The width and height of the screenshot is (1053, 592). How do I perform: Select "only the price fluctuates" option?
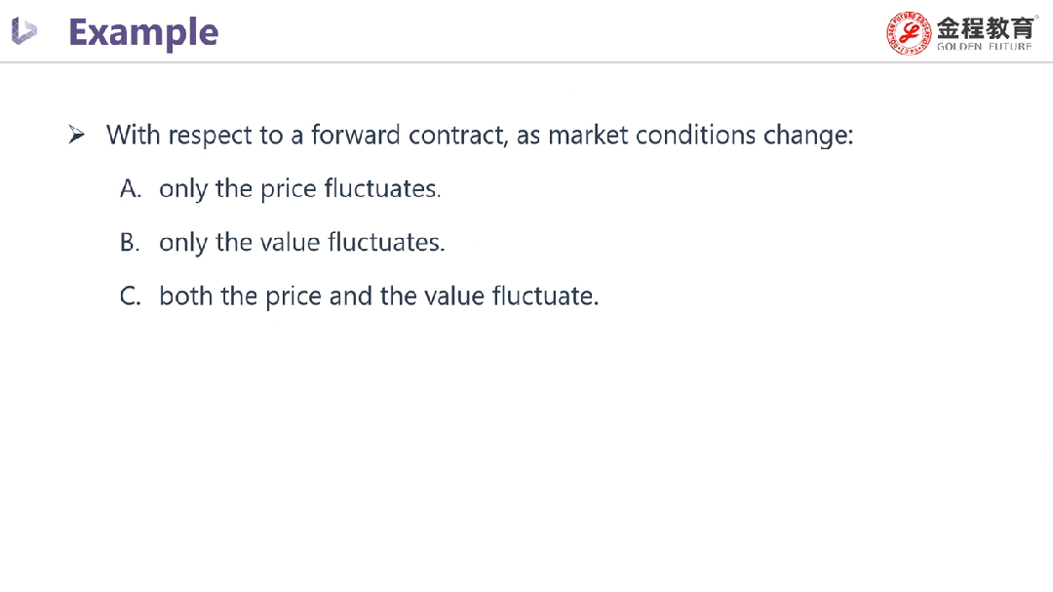(299, 188)
